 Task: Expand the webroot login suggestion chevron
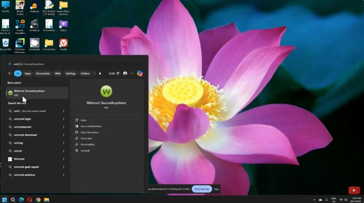point(63,119)
